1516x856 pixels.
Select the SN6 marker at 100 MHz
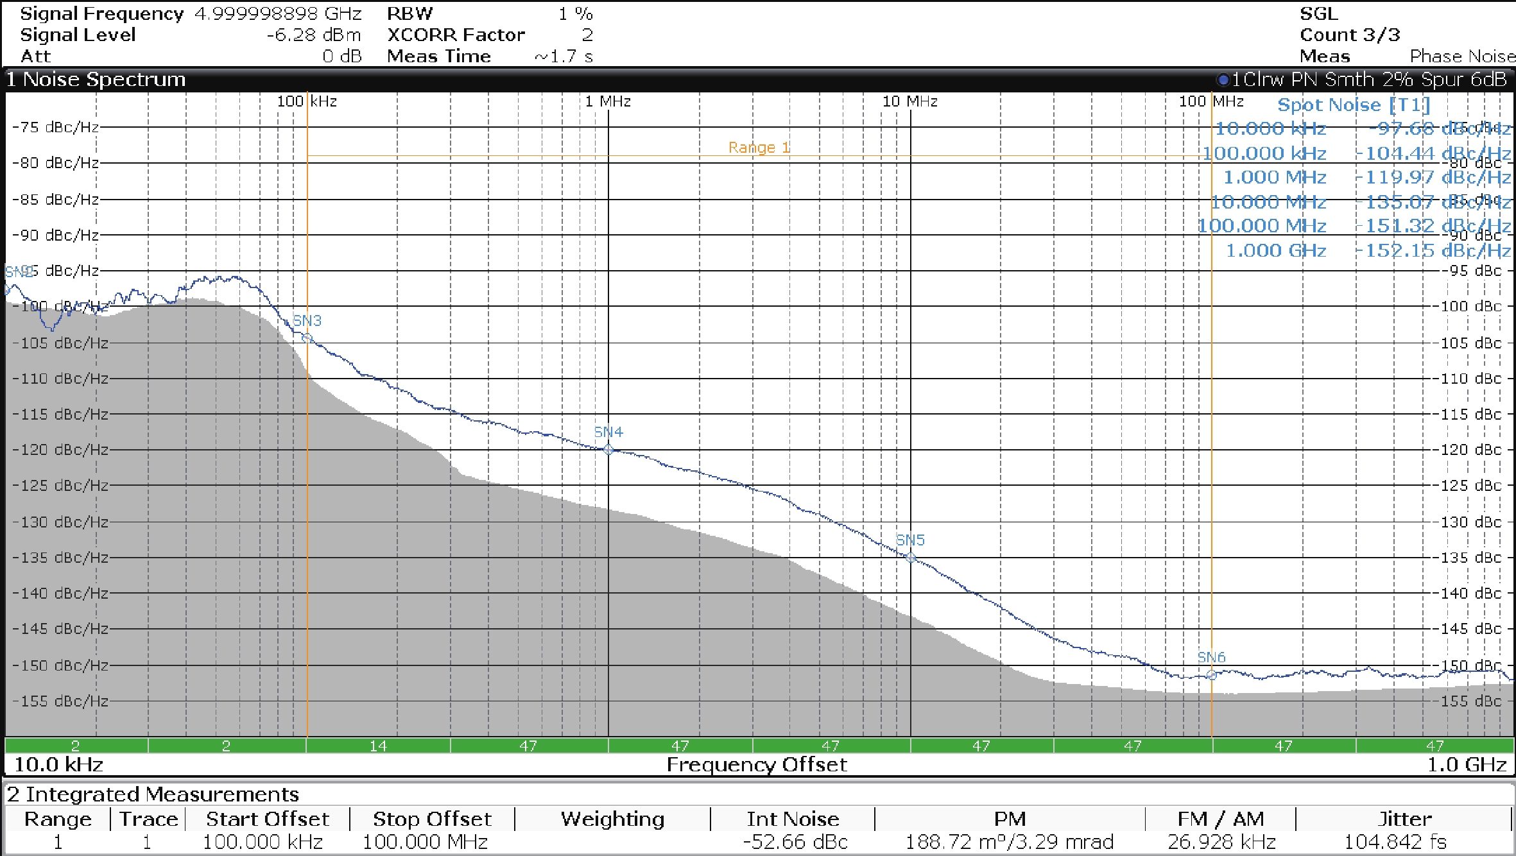point(1211,674)
